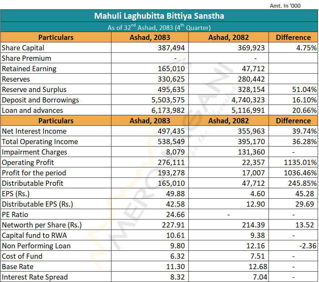The width and height of the screenshot is (319, 282).
Task: Click Retained Earning value 165,010
Action: (171, 69)
